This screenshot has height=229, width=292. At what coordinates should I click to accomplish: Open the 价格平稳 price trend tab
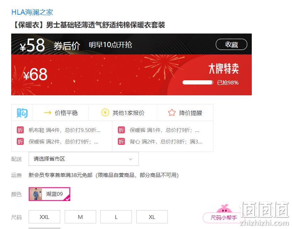tap(61, 113)
